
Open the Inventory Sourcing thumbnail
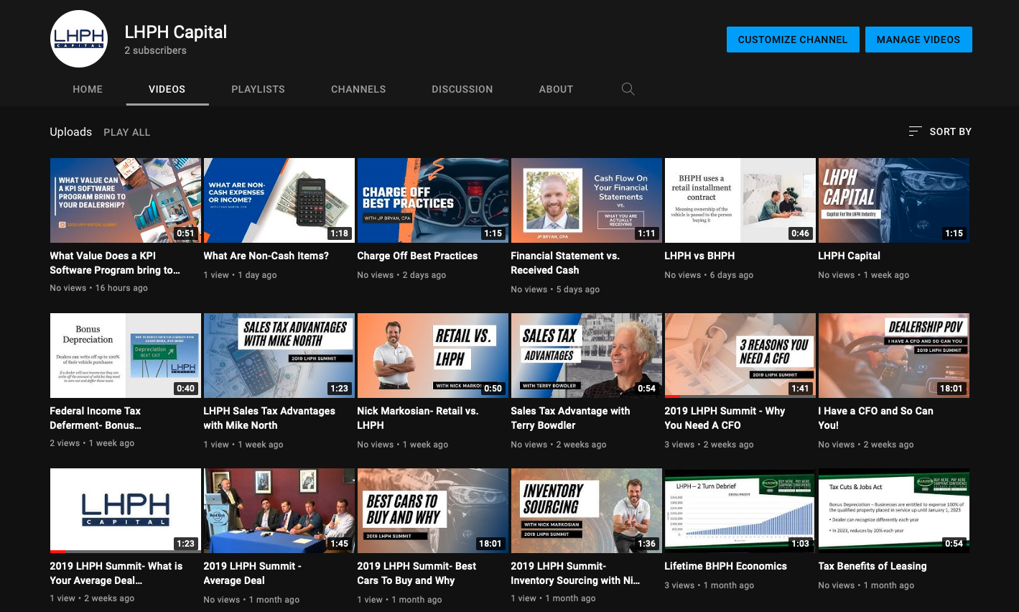point(587,511)
